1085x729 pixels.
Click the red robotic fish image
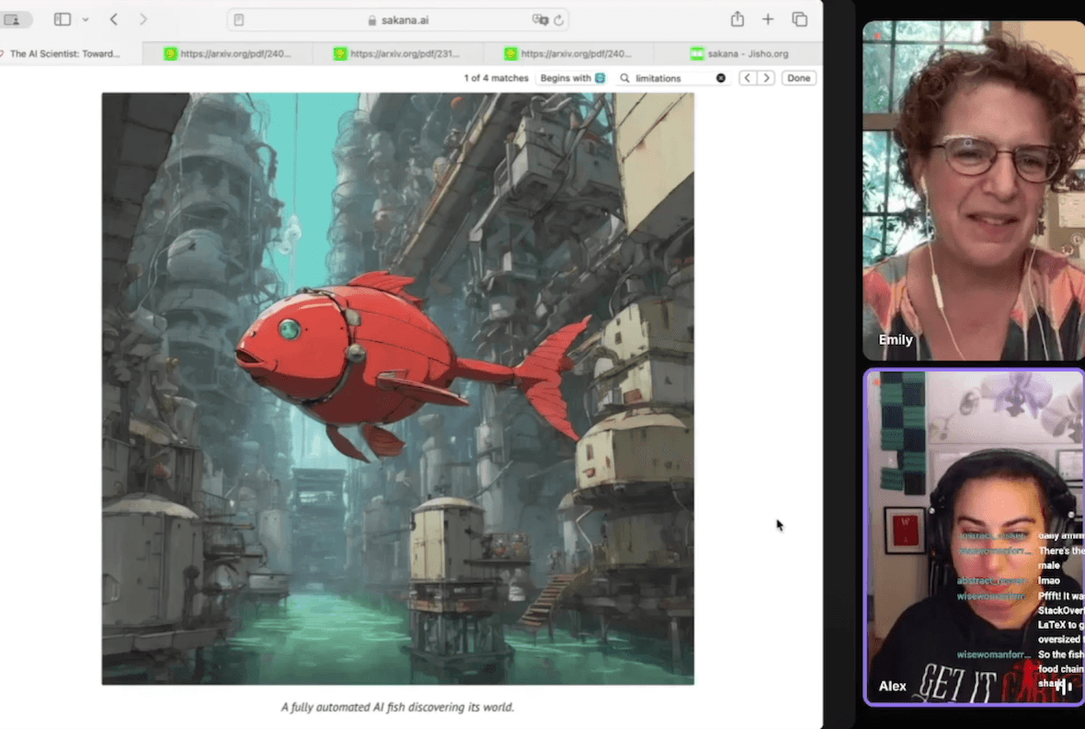tap(398, 389)
